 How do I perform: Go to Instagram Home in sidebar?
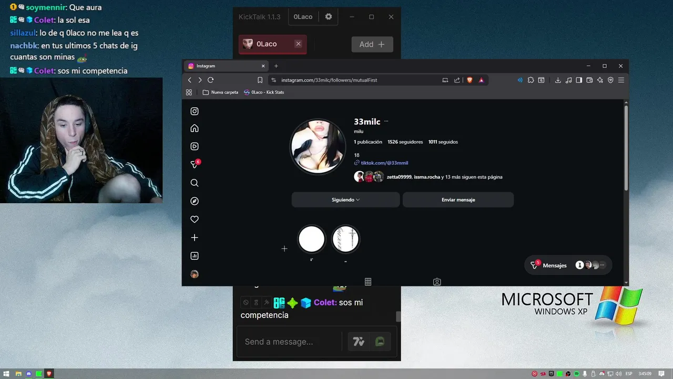coord(195,128)
